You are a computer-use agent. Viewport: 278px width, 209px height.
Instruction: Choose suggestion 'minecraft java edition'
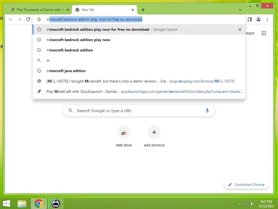[139, 71]
